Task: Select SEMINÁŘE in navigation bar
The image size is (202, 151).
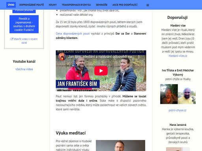Action: click(x=101, y=5)
